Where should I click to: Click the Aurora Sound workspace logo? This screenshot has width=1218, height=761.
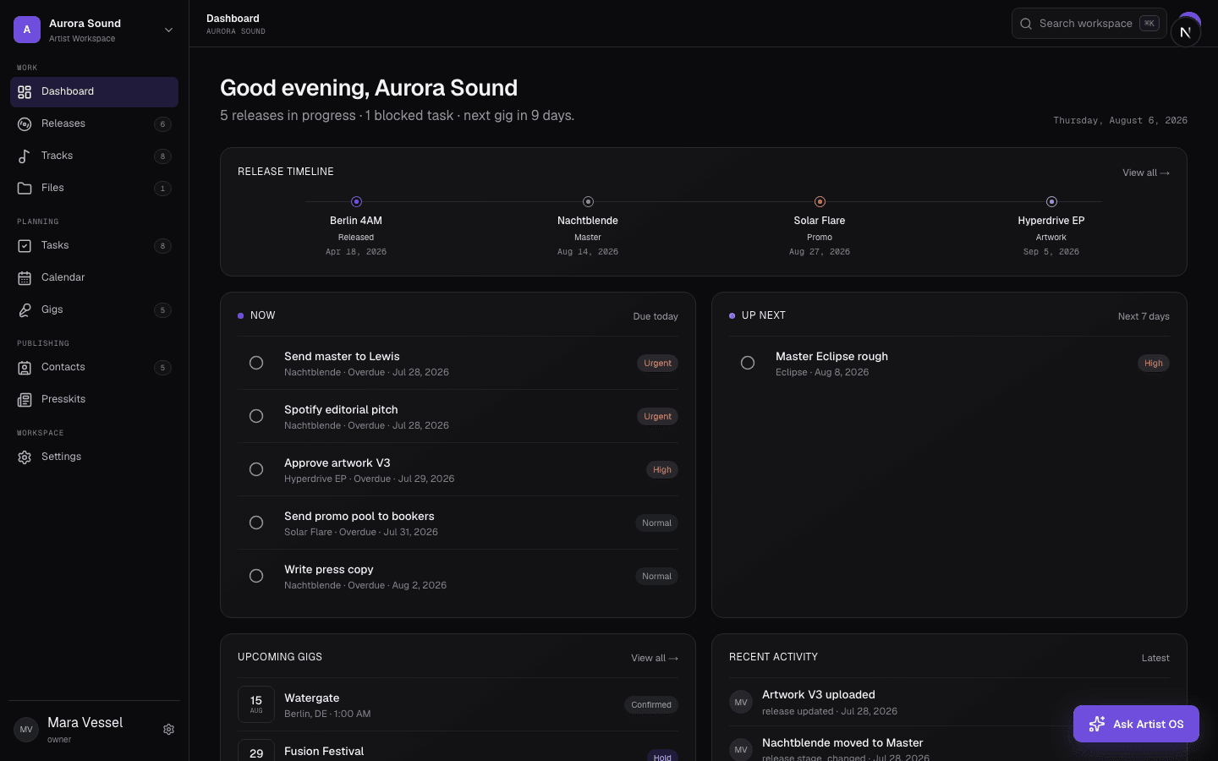pos(27,30)
